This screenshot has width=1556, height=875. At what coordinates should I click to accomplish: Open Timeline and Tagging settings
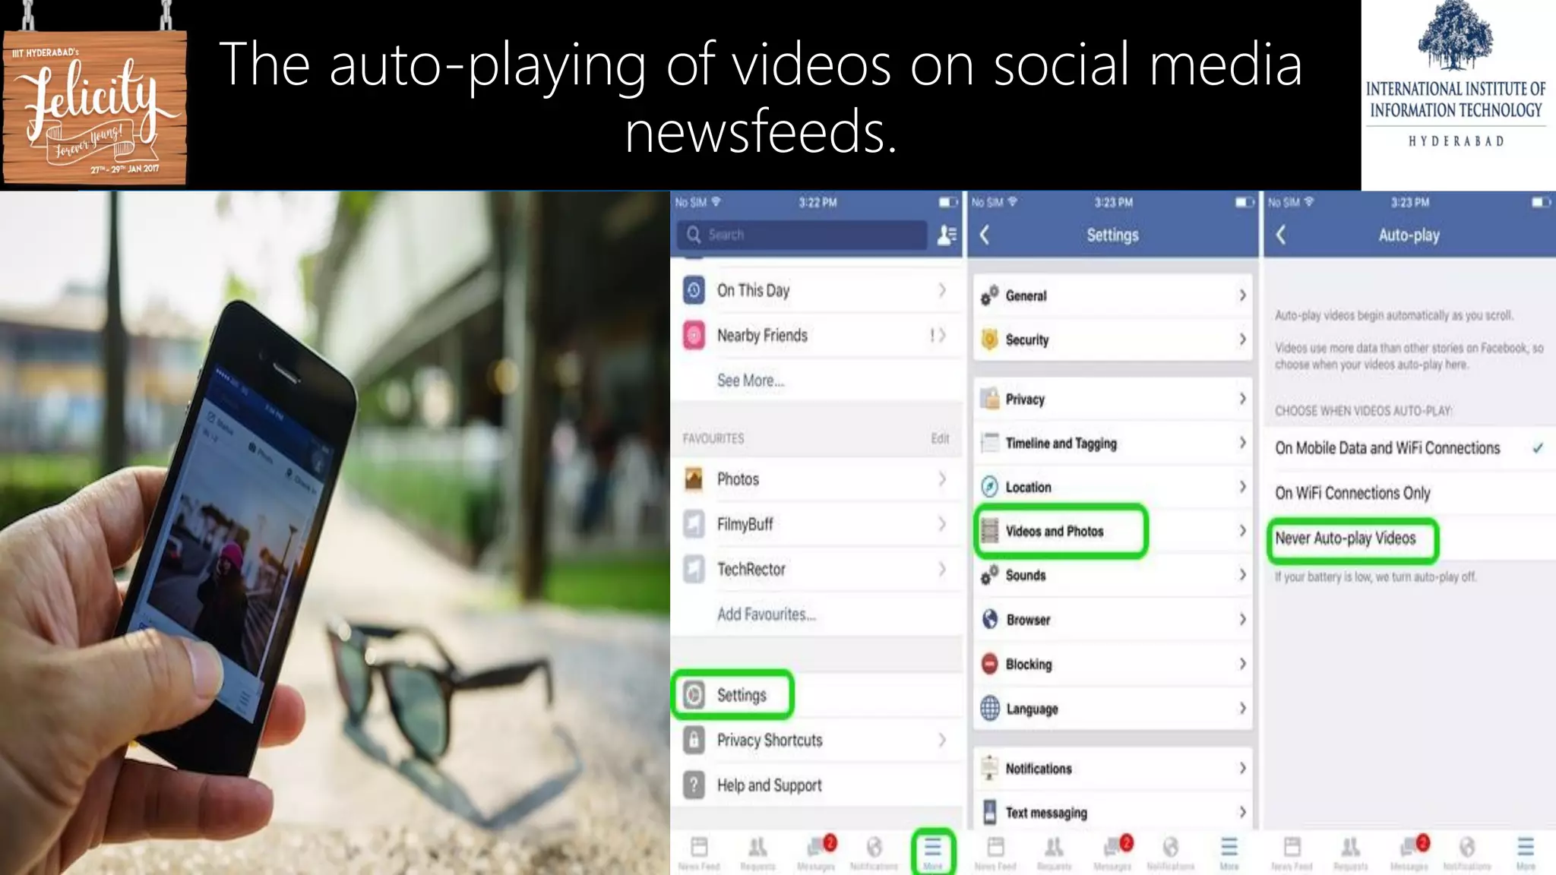pyautogui.click(x=1112, y=443)
